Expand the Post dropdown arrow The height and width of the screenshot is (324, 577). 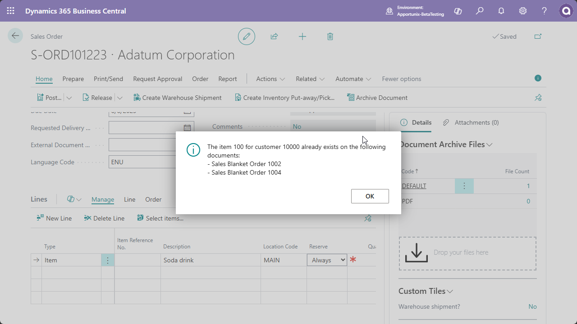click(x=69, y=98)
